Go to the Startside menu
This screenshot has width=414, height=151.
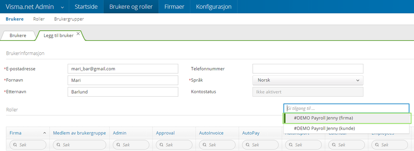tap(86, 7)
